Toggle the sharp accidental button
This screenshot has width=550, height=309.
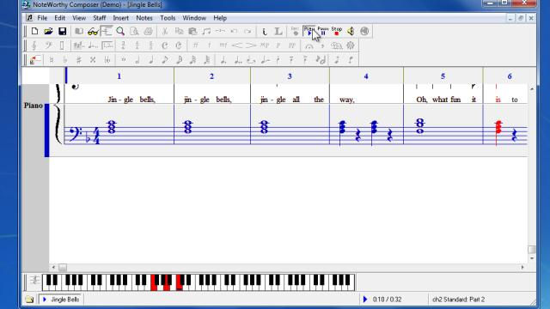[x=79, y=60]
